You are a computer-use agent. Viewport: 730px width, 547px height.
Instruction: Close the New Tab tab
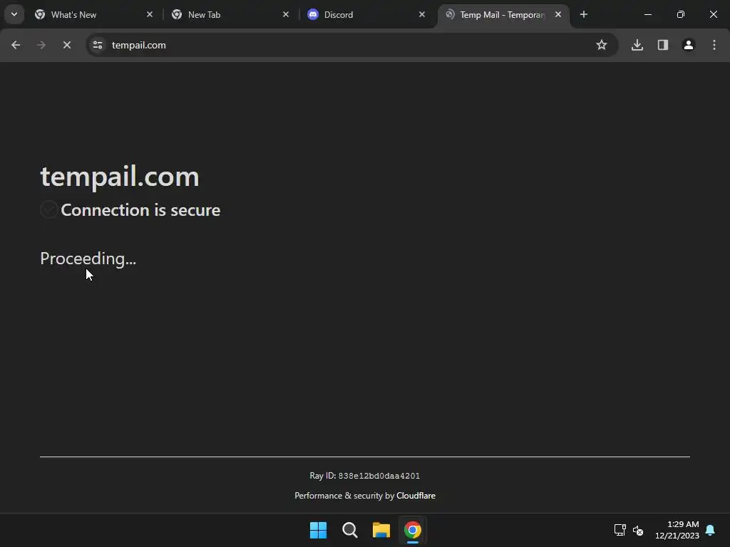[286, 14]
